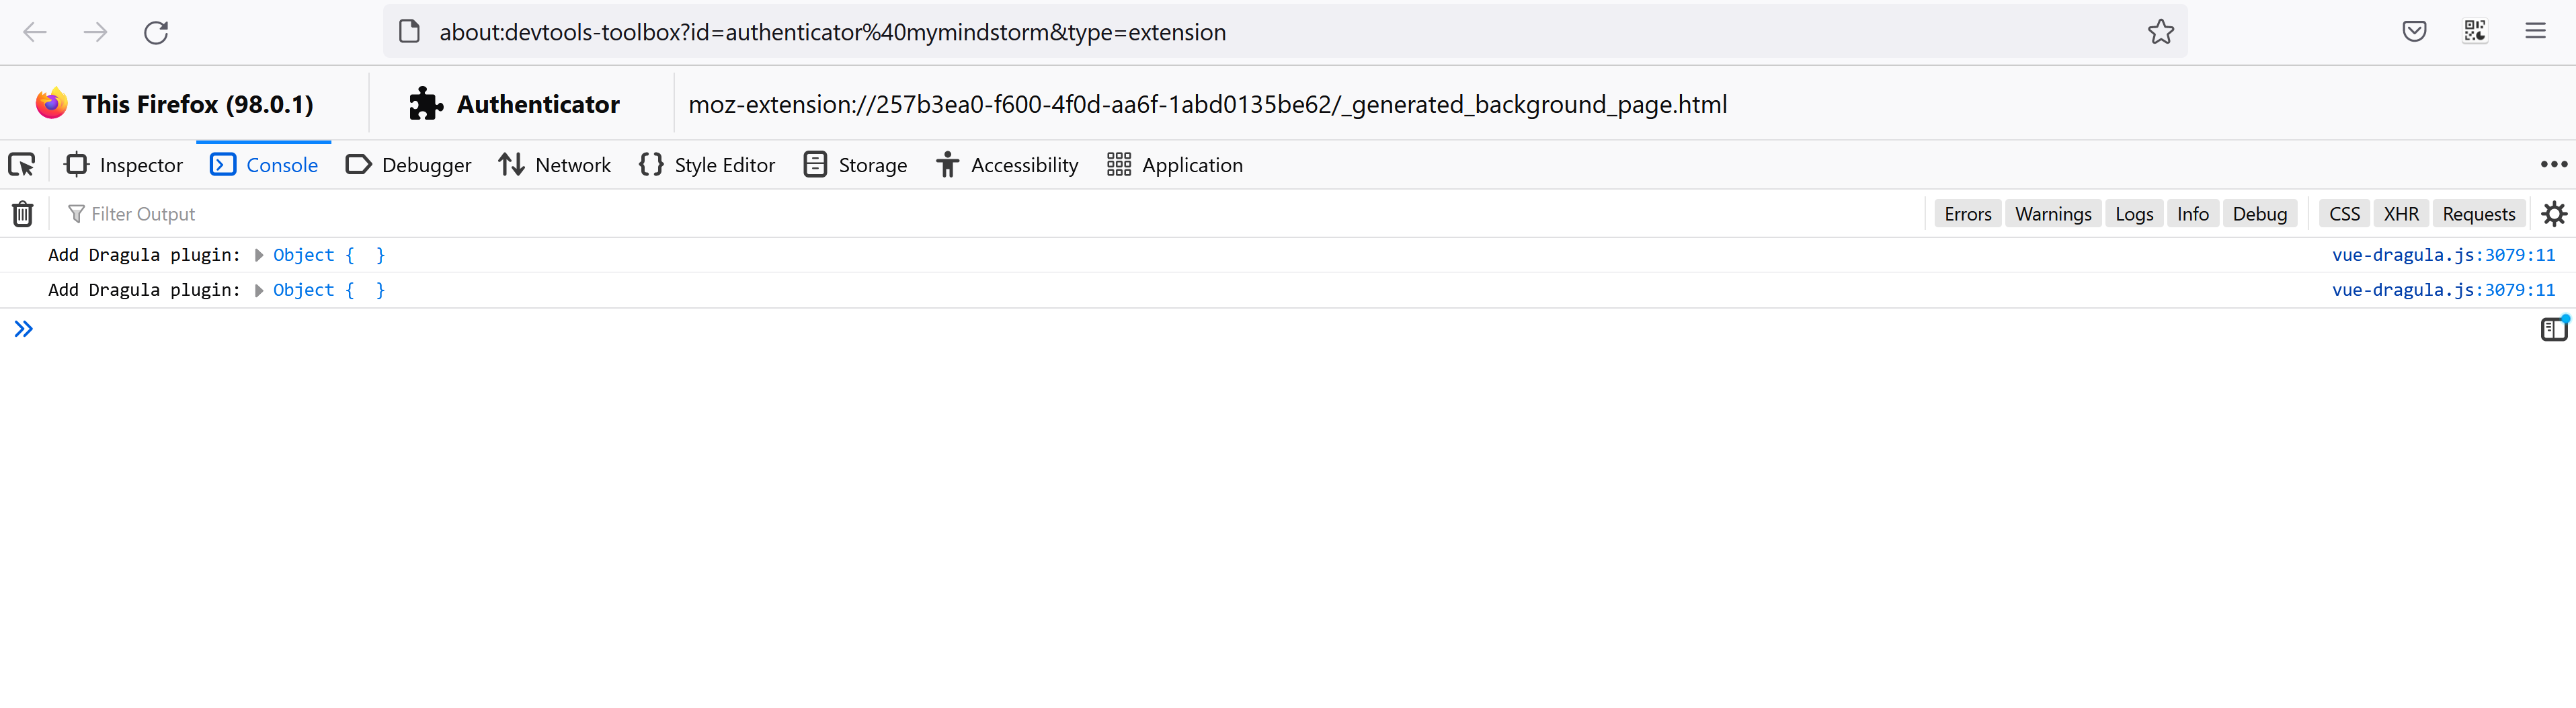Enable the Errors filter
The height and width of the screenshot is (708, 2576).
tap(1966, 213)
